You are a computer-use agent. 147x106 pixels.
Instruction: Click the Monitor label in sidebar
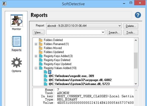coord(16,29)
